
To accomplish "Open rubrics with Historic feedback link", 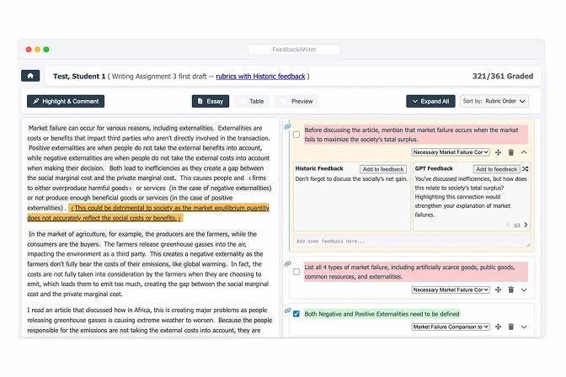I will click(x=260, y=77).
